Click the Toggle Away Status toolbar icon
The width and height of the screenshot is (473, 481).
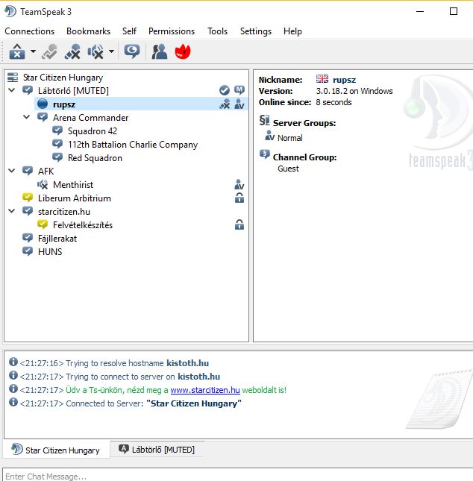49,51
